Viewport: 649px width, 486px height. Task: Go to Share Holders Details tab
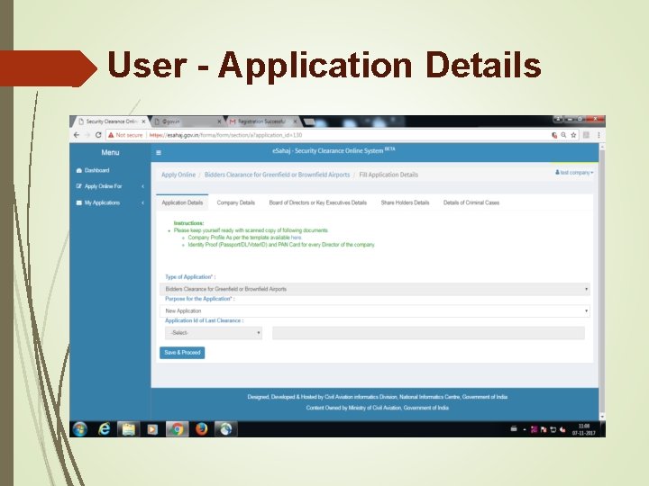[405, 202]
